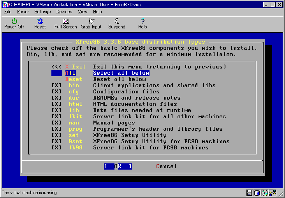The width and height of the screenshot is (285, 198).
Task: Click 'Configuration files' description text
Action: (126, 91)
